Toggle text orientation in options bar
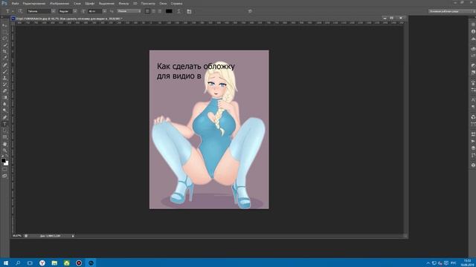Screen dimensions: 476x267 tap(20, 11)
